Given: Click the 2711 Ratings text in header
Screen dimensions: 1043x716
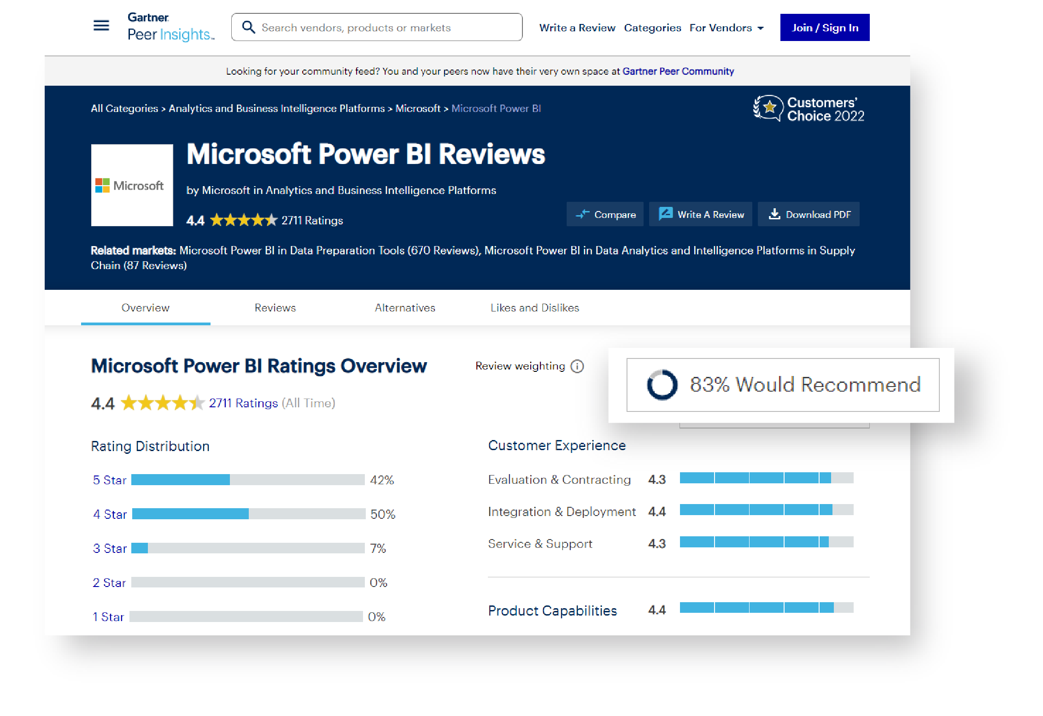Looking at the screenshot, I should 312,221.
